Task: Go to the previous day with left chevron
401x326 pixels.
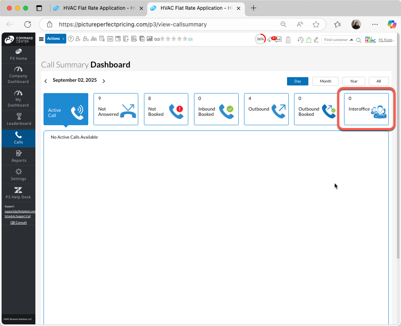Action: coord(46,80)
